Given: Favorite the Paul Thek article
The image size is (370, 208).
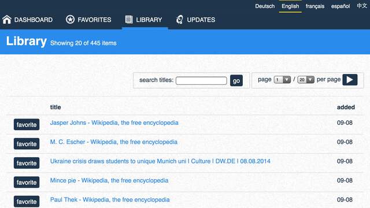Looking at the screenshot, I should pyautogui.click(x=27, y=202).
